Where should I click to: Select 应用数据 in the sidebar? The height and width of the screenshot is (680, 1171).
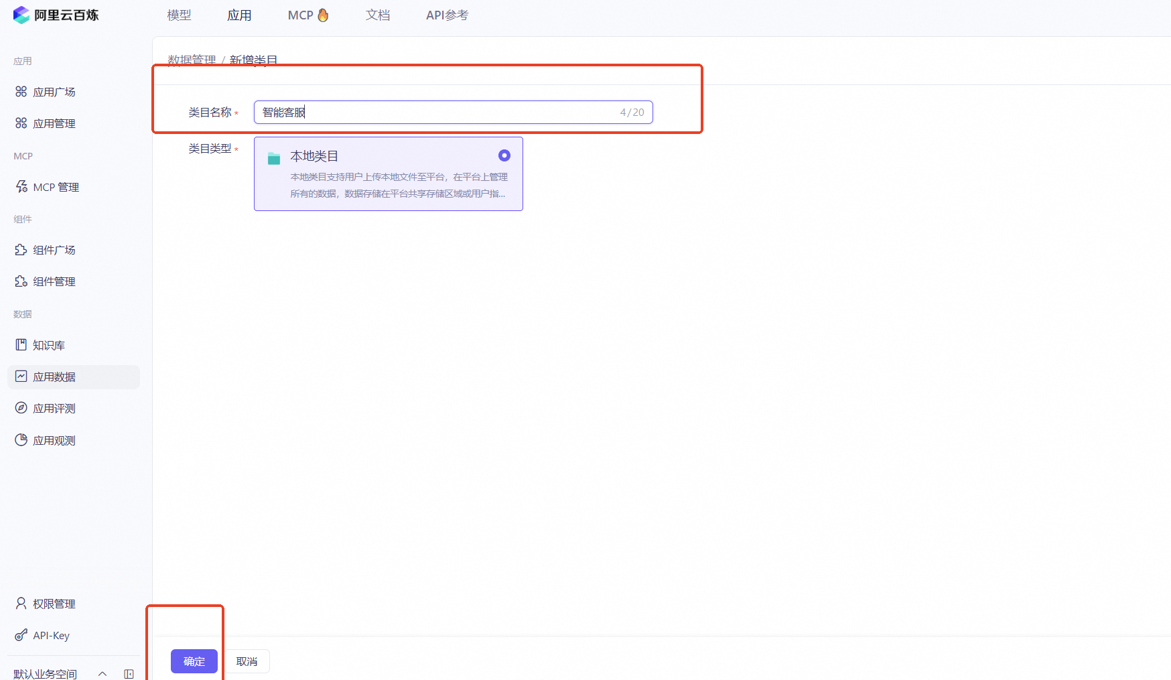point(74,377)
